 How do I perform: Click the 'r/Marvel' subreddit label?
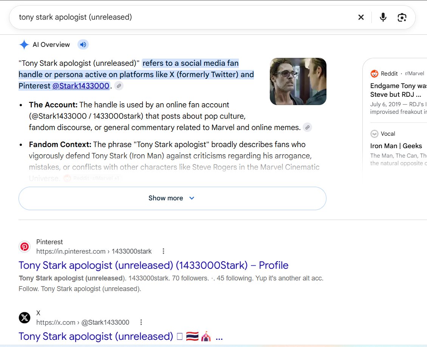415,74
